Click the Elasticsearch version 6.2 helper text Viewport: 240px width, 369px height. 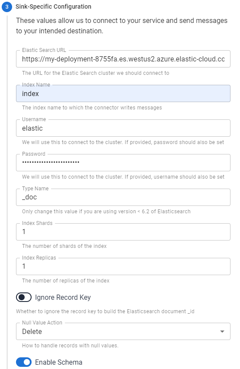coord(106,212)
